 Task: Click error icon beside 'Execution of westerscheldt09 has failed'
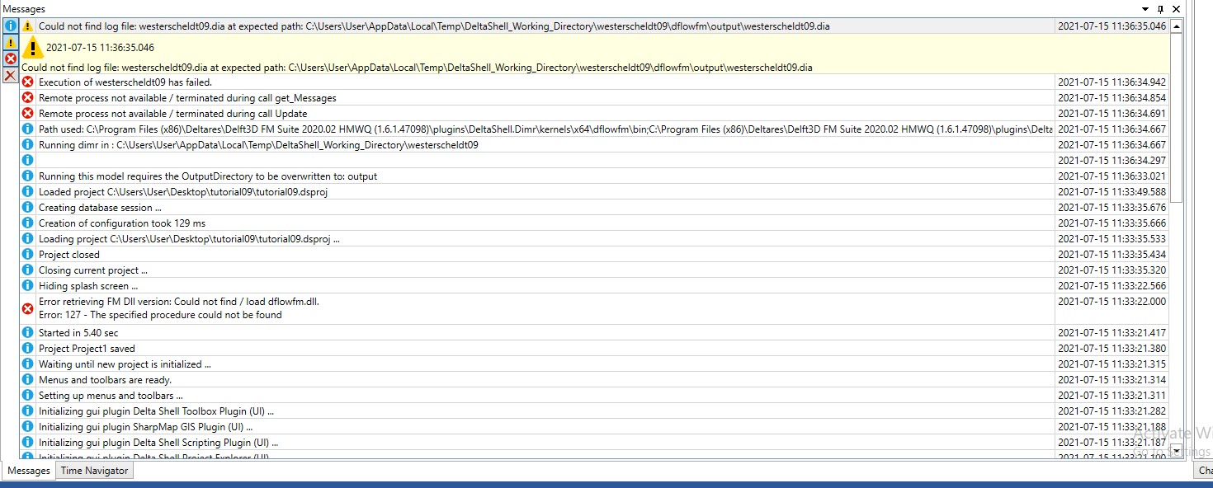(x=28, y=82)
